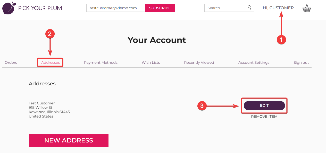
Task: Click the Subscribe button
Action: [160, 8]
